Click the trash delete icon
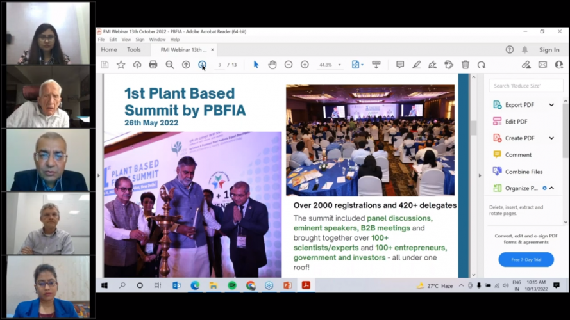Image resolution: width=570 pixels, height=320 pixels. click(x=465, y=65)
